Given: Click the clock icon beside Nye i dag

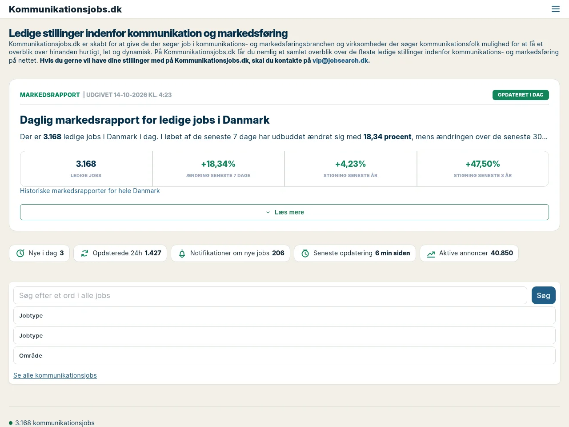Looking at the screenshot, I should pyautogui.click(x=20, y=253).
